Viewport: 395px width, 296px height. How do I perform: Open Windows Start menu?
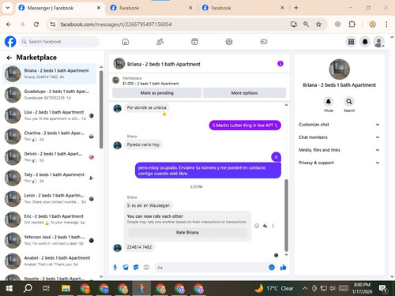pos(9,288)
